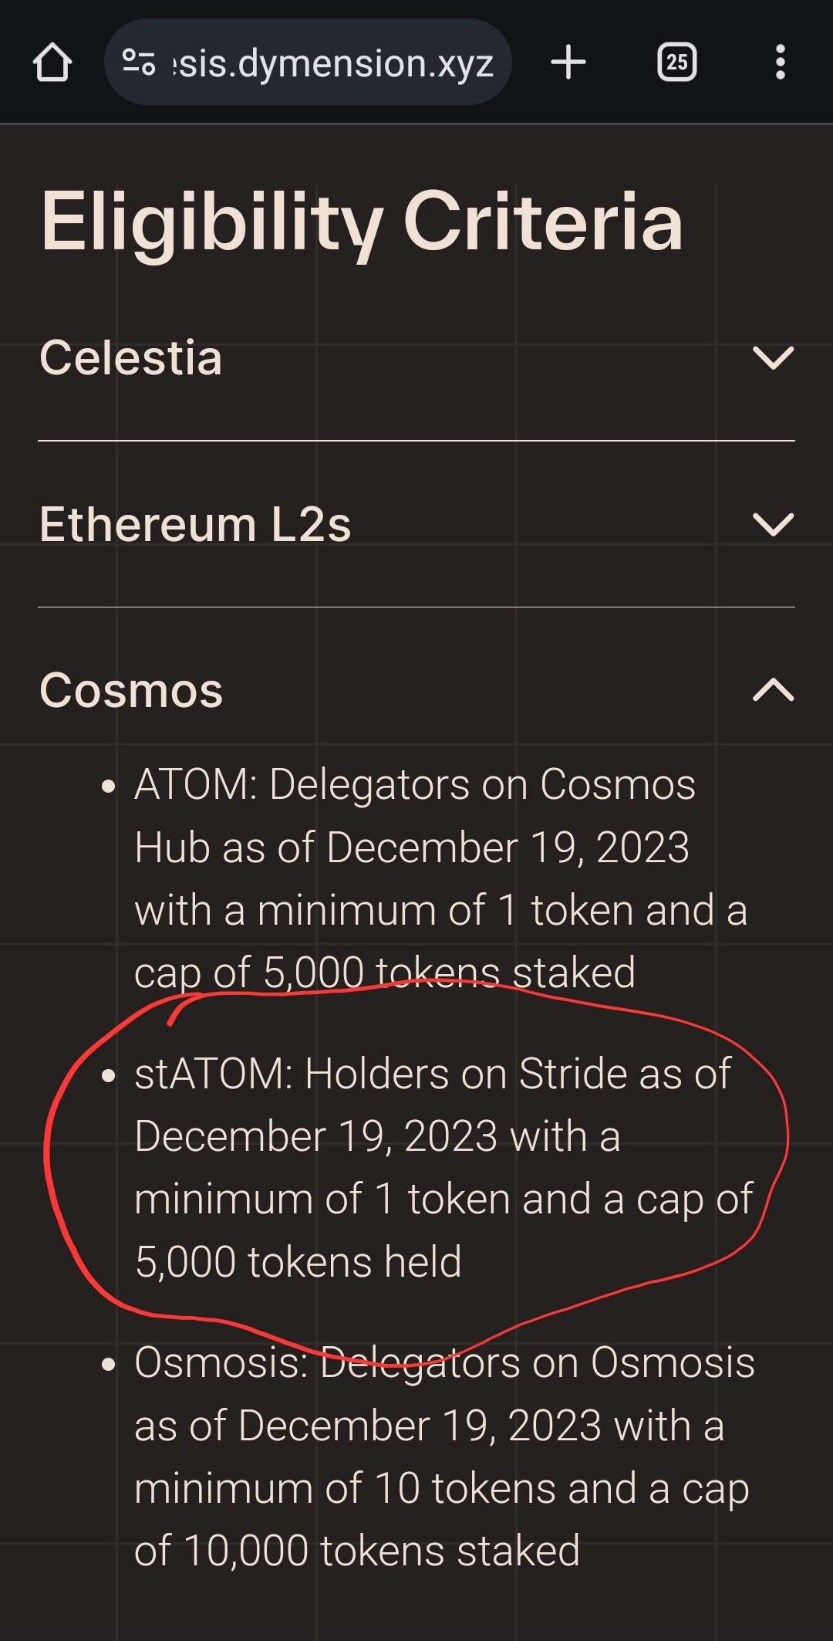Expand the Celestia section chevron
The width and height of the screenshot is (833, 1641).
pyautogui.click(x=773, y=358)
